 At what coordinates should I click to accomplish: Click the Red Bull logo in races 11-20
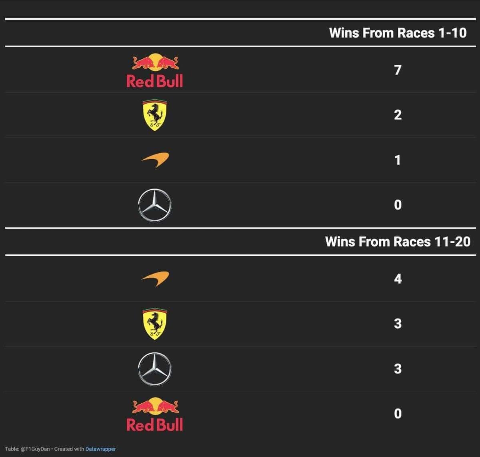155,414
